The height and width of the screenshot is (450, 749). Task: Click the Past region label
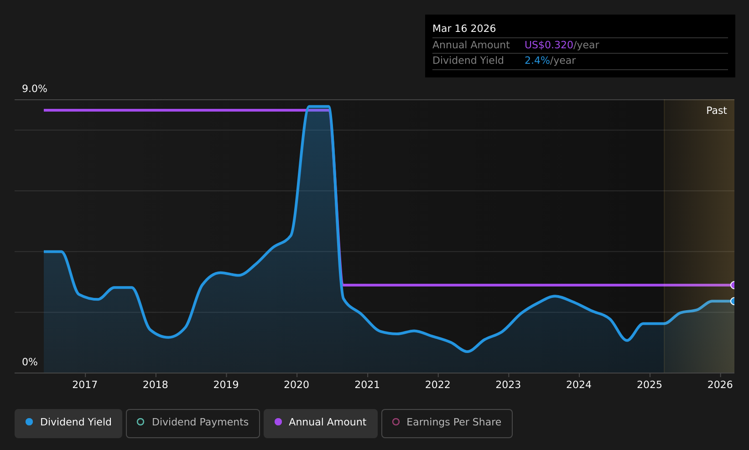[717, 111]
